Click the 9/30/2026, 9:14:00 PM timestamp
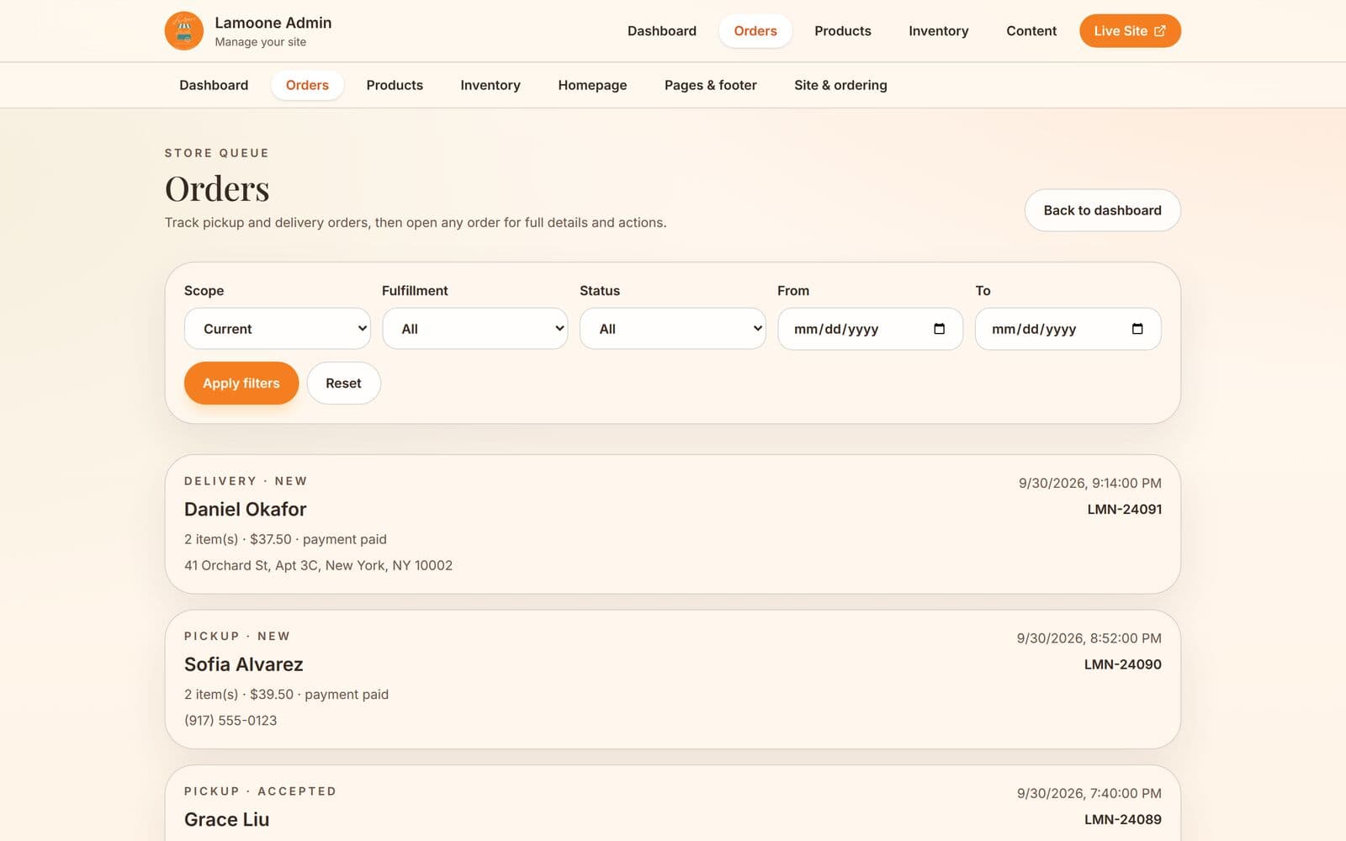Image resolution: width=1346 pixels, height=841 pixels. tap(1089, 484)
